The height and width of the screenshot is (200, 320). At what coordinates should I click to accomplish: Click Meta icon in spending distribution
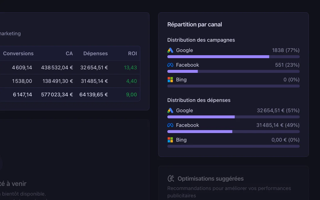point(170,125)
